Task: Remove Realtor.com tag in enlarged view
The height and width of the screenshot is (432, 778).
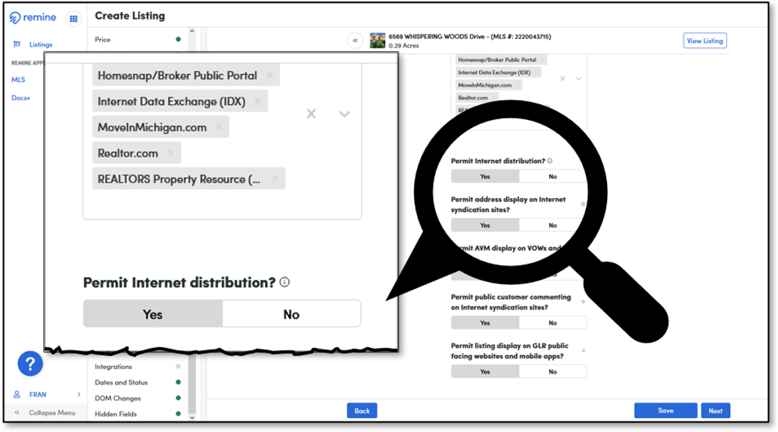Action: click(171, 153)
